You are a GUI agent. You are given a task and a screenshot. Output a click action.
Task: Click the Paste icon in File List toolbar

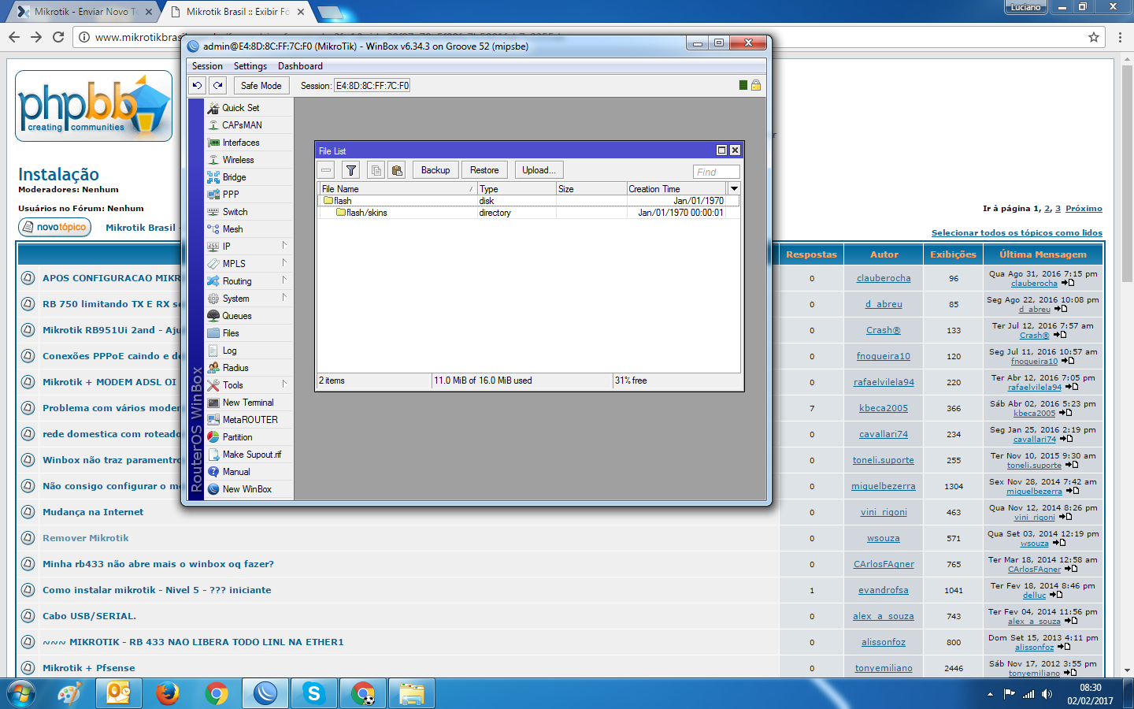pos(397,170)
